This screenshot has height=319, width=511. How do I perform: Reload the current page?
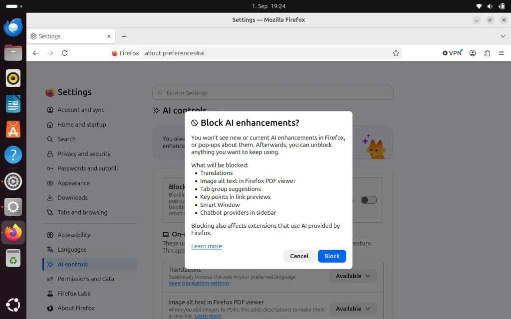click(64, 53)
